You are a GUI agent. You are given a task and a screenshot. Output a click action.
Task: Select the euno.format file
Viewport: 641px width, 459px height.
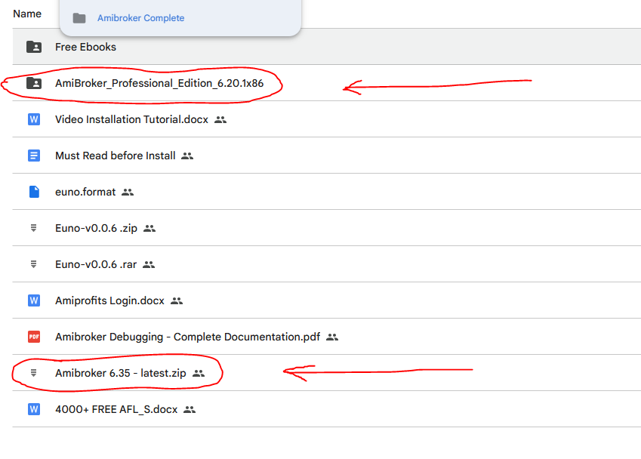click(x=85, y=192)
